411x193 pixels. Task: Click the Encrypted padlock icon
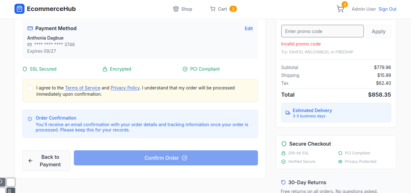coord(105,69)
